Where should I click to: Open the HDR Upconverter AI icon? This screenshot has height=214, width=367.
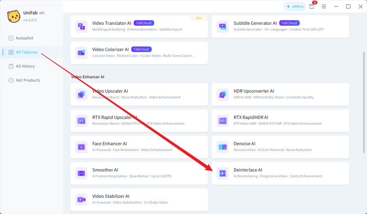tap(222, 94)
